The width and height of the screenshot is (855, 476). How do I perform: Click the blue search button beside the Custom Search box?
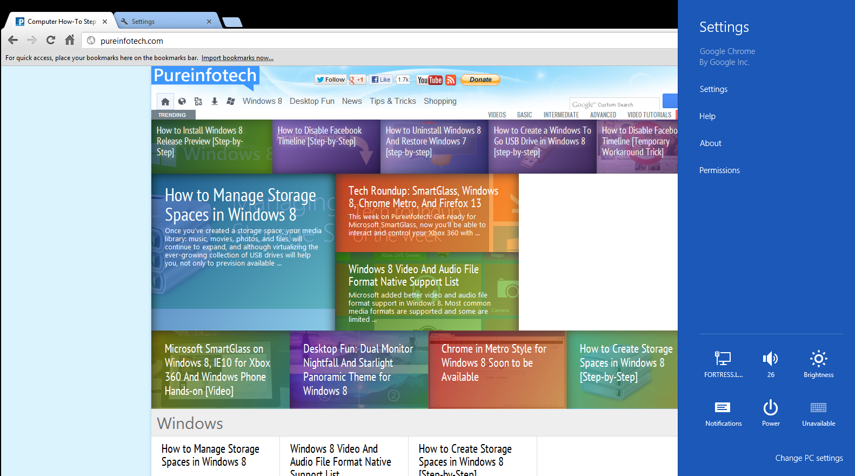coord(670,101)
